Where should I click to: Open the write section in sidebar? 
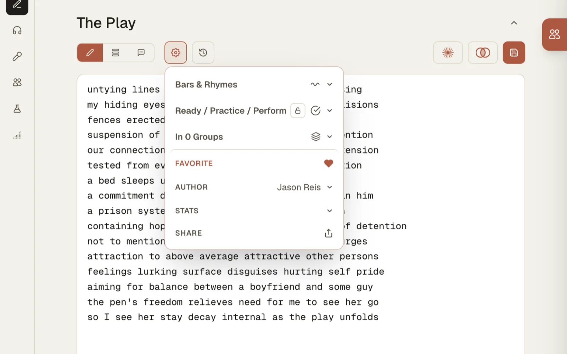point(17,5)
